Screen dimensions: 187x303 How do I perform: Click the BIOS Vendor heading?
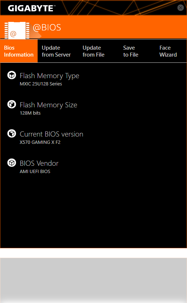39,163
